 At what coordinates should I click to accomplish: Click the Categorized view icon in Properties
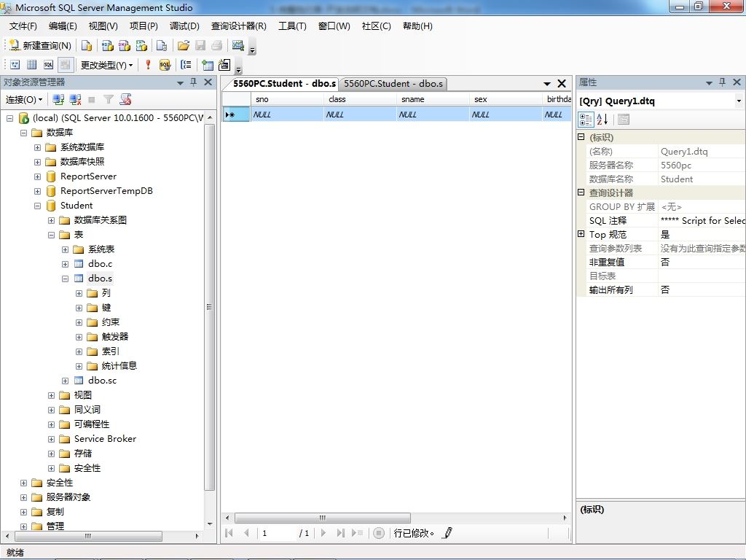click(x=586, y=120)
